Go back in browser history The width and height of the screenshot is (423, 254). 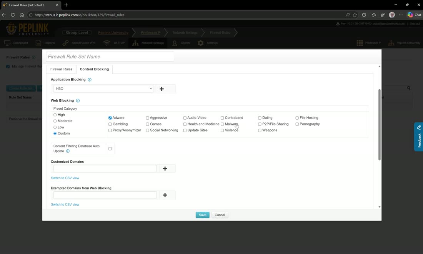point(4,15)
